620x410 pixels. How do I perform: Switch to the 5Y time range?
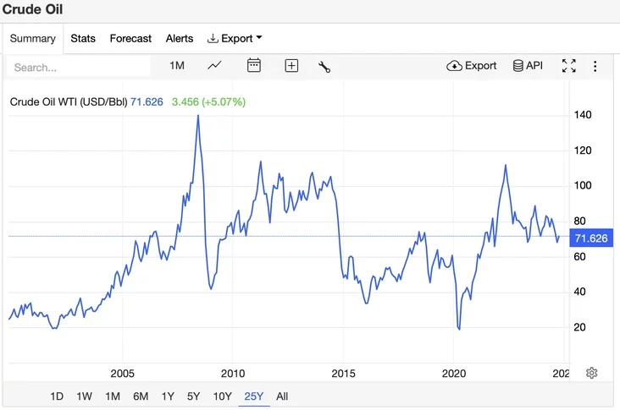pos(193,396)
